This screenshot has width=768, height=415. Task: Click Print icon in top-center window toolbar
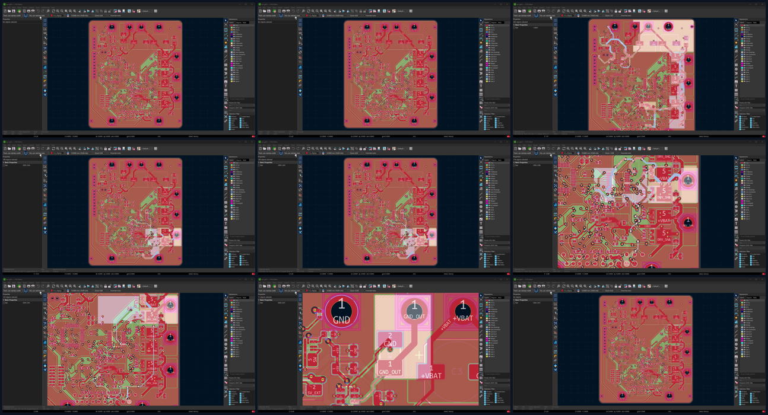284,11
